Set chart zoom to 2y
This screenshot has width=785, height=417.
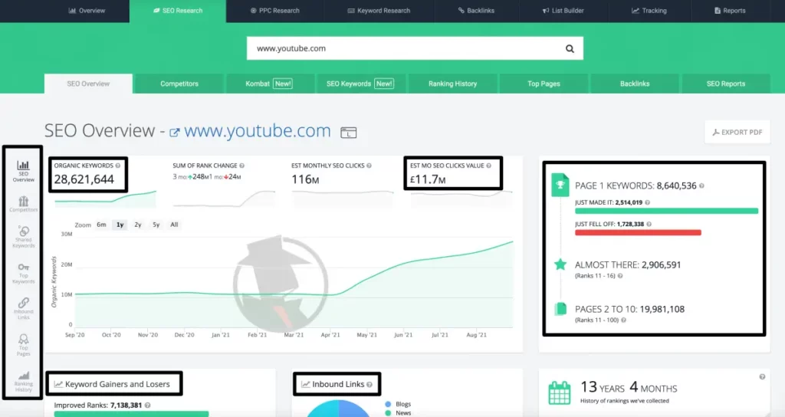138,225
